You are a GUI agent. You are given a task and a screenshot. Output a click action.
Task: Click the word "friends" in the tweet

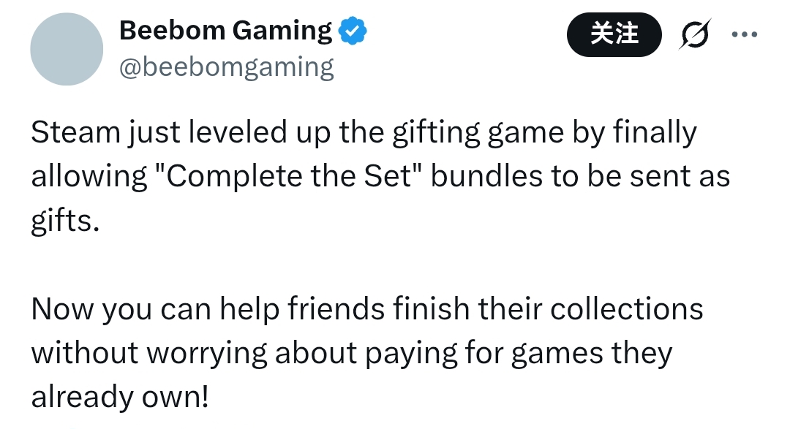(326, 308)
